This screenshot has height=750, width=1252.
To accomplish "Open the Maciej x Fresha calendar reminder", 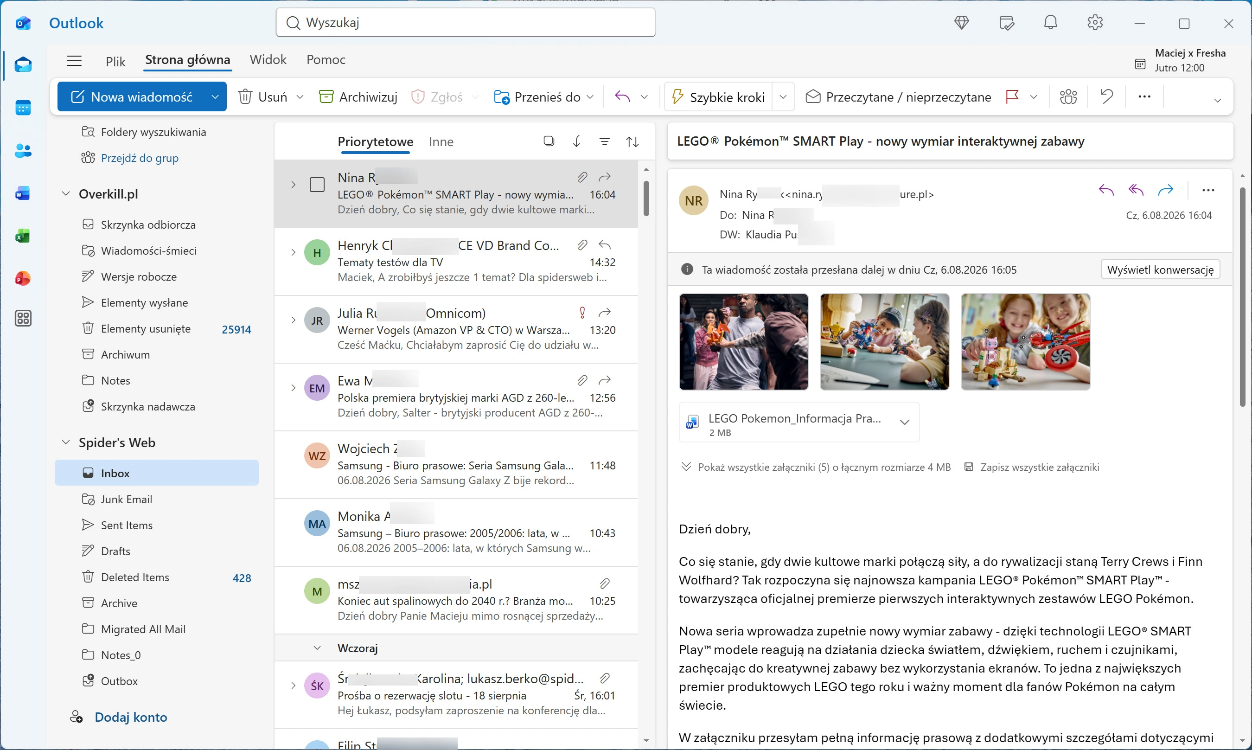I will pyautogui.click(x=1180, y=60).
